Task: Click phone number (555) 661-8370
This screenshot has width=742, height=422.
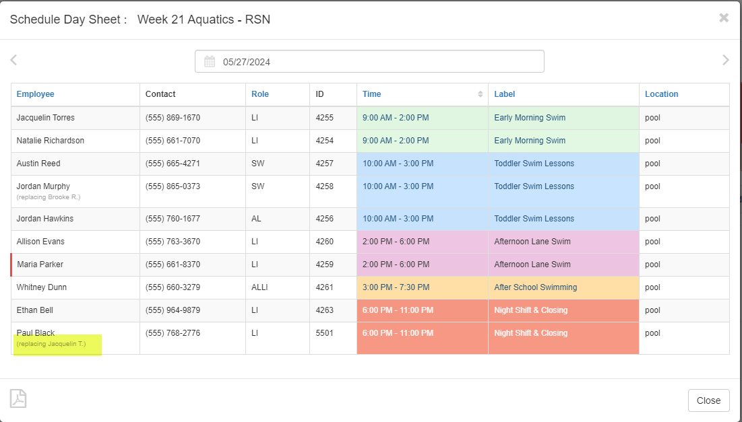Action: pos(173,265)
